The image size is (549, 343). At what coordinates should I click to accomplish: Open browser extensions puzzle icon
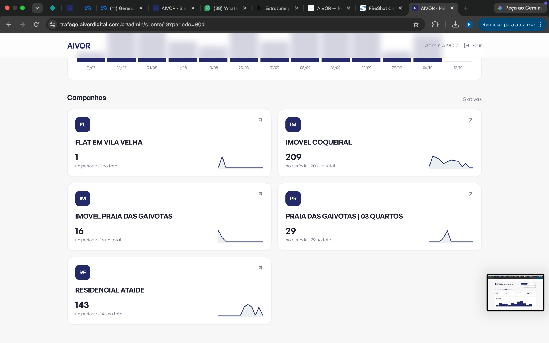[x=435, y=24]
